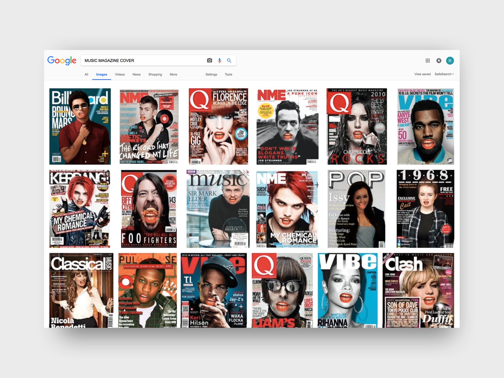Open search by image camera icon
Screen dimensions: 504x378
pos(209,60)
